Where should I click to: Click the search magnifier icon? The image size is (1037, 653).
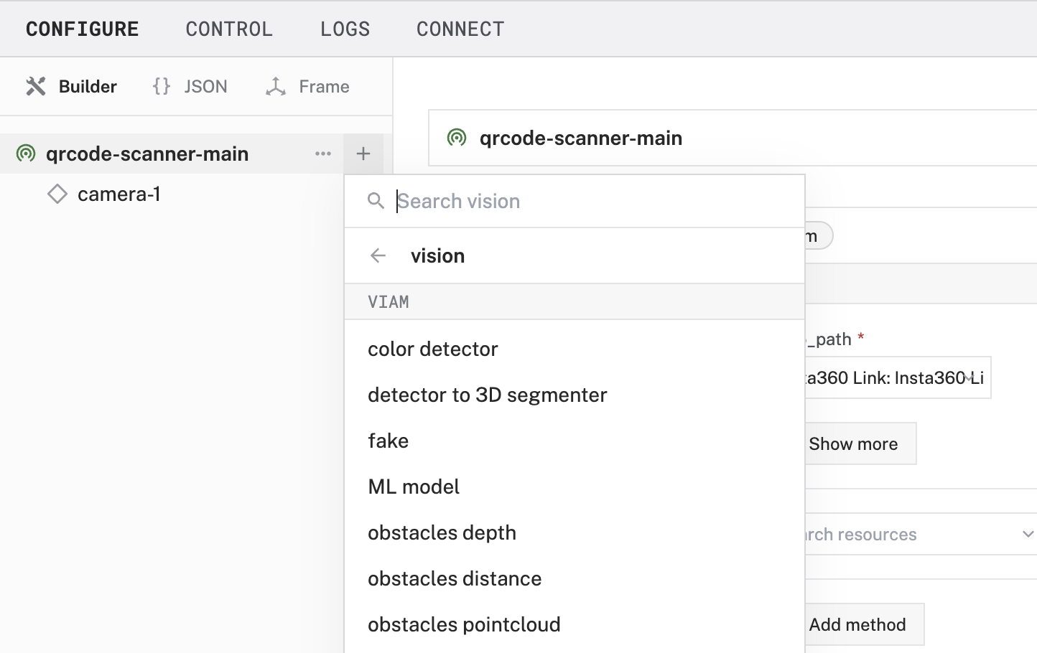click(376, 201)
